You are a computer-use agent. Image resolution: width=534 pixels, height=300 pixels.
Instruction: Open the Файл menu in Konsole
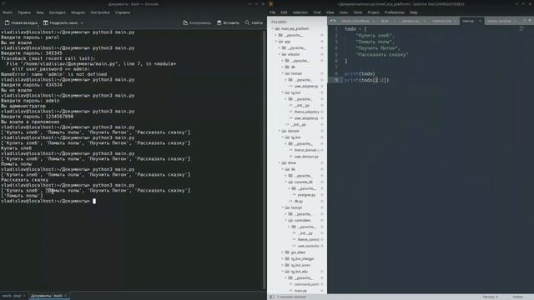[x=8, y=12]
